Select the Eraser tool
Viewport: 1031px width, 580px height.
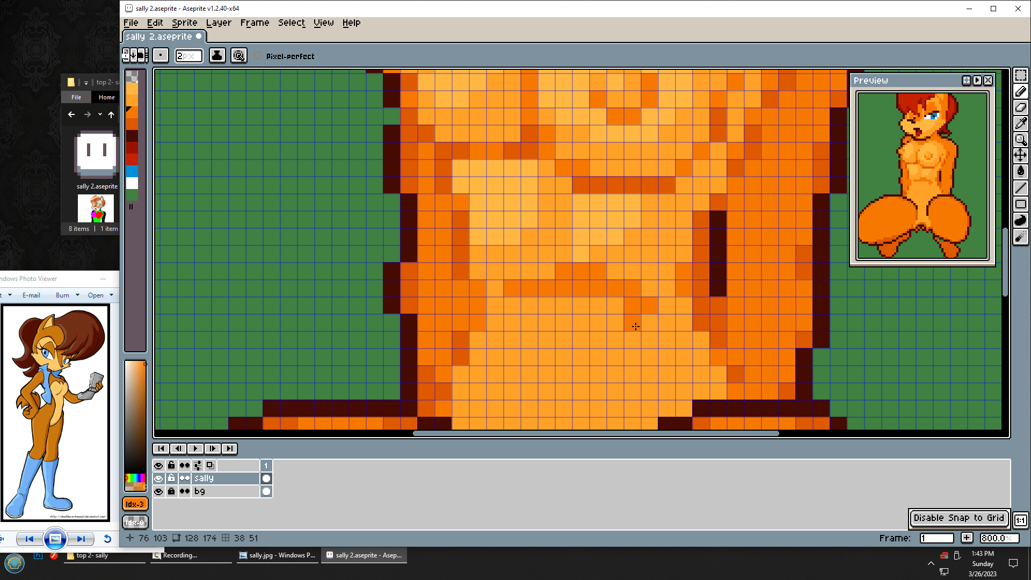click(x=1020, y=107)
